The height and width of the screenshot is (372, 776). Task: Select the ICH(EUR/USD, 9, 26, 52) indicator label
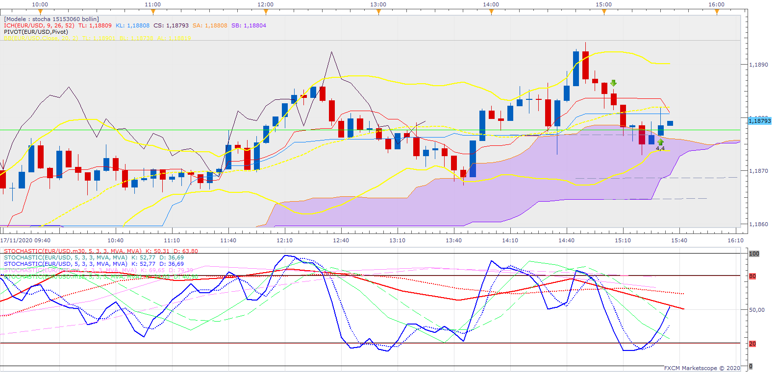(39, 25)
